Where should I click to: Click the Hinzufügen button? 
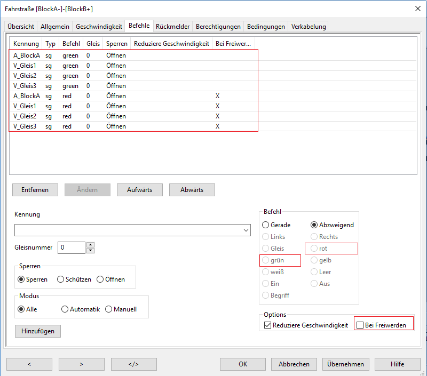click(x=38, y=331)
